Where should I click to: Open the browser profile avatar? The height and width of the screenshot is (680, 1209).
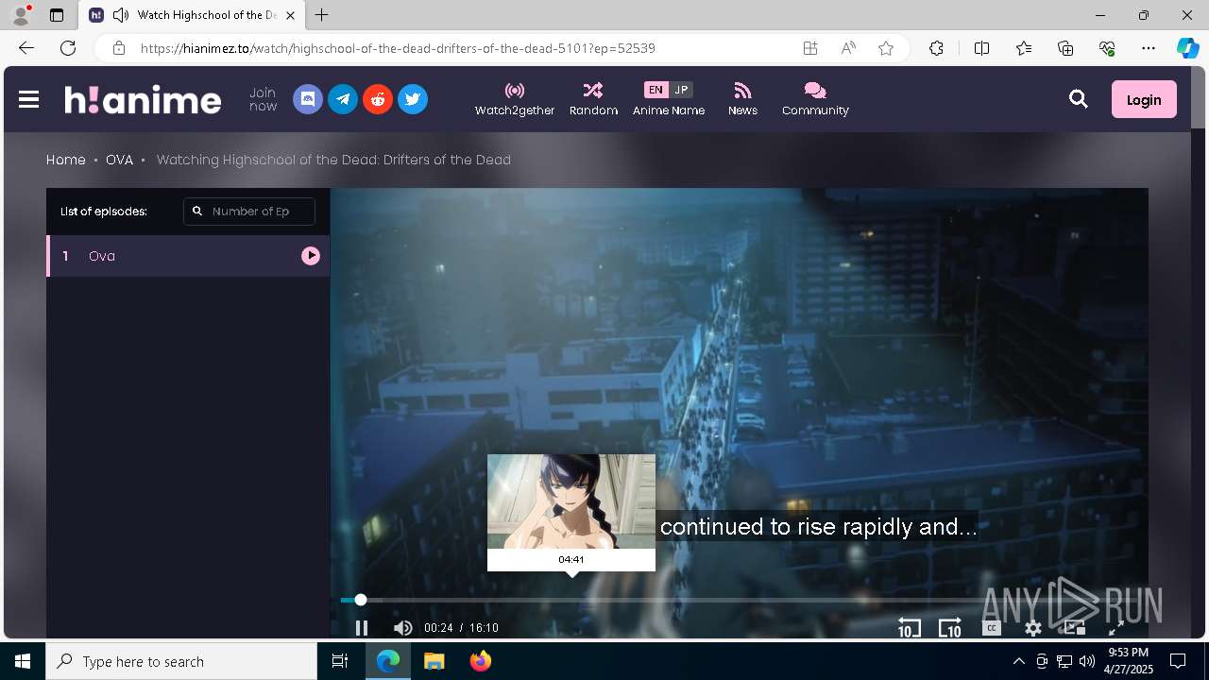click(21, 15)
